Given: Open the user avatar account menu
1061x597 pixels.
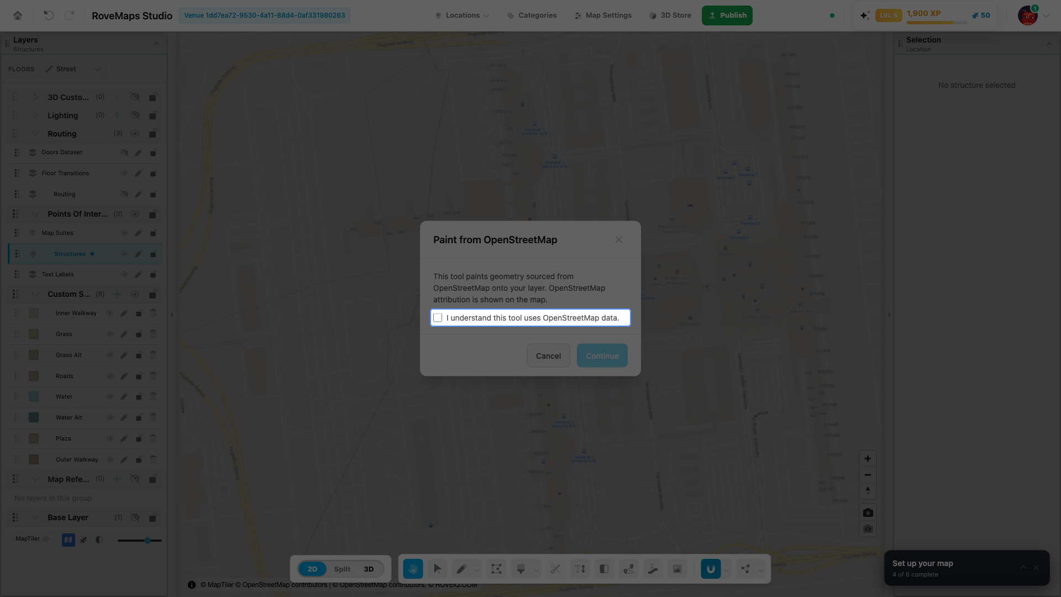Looking at the screenshot, I should (1033, 15).
